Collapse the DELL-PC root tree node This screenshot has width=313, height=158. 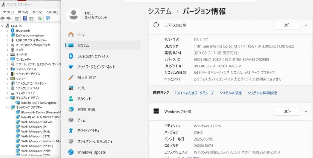pyautogui.click(x=3, y=26)
